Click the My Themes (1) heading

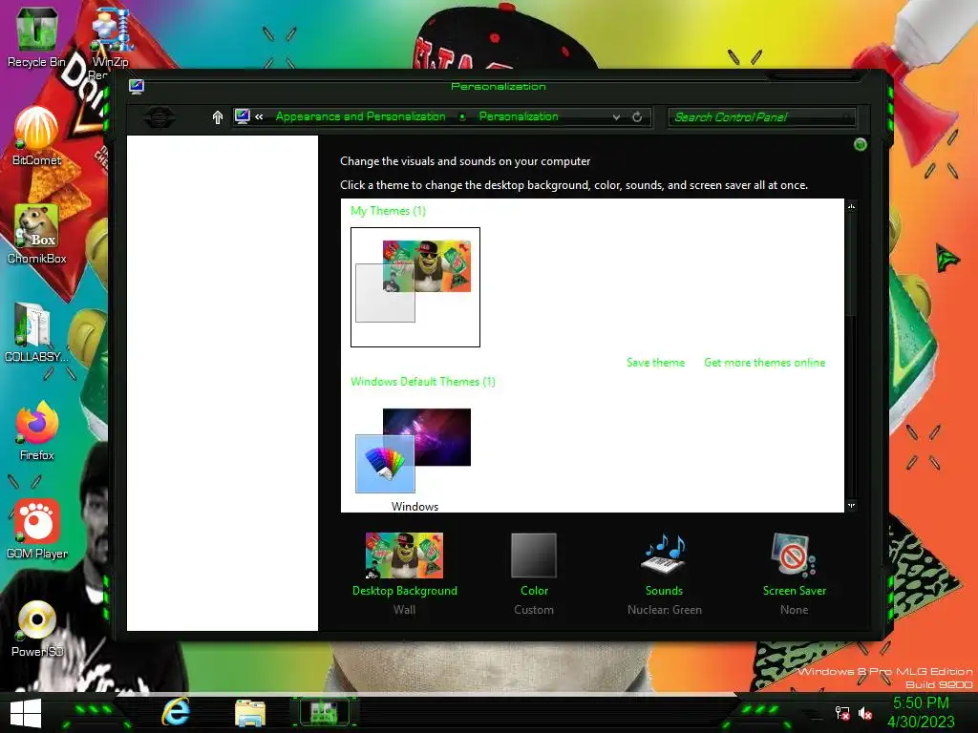tap(388, 211)
